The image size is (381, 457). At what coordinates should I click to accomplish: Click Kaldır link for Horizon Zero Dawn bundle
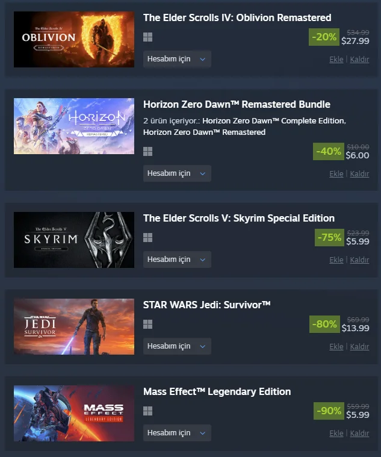(x=359, y=173)
